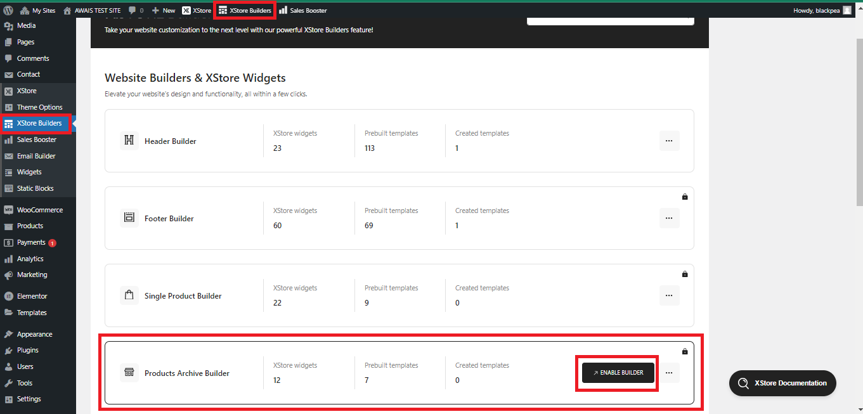The width and height of the screenshot is (863, 414).
Task: Open My Sites in admin bar
Action: click(x=37, y=10)
